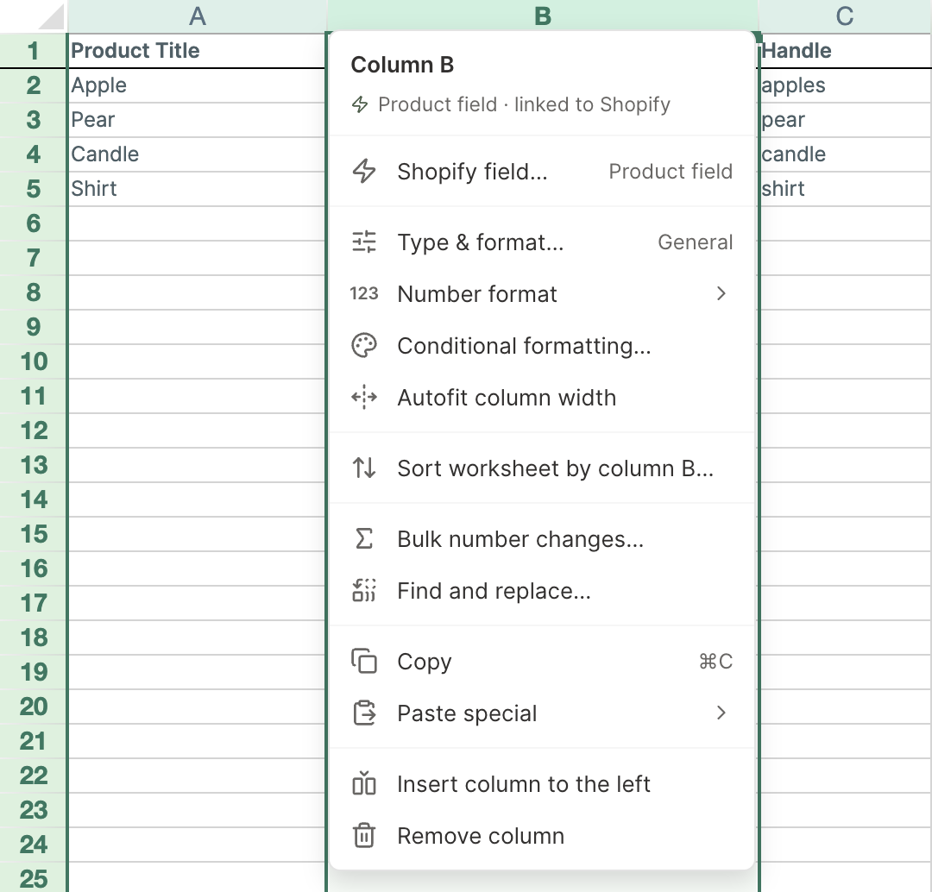
Task: Choose Copy from the column menu
Action: [541, 661]
